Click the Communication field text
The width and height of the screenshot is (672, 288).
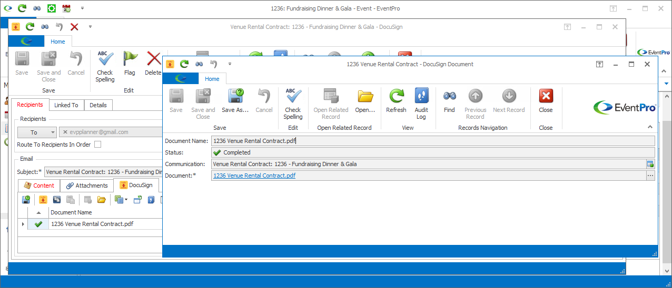285,164
